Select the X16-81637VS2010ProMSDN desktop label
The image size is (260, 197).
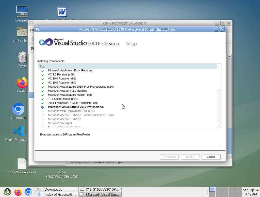[62, 176]
